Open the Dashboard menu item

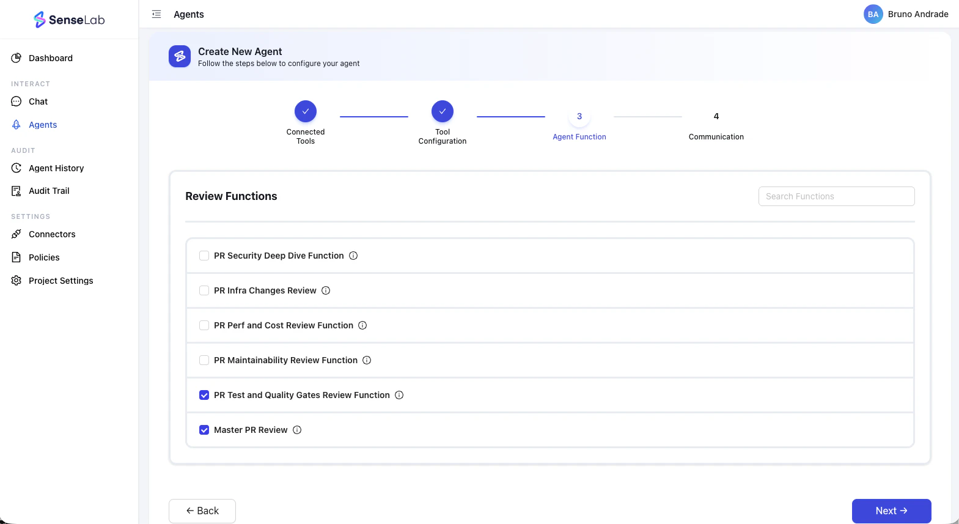(69, 58)
